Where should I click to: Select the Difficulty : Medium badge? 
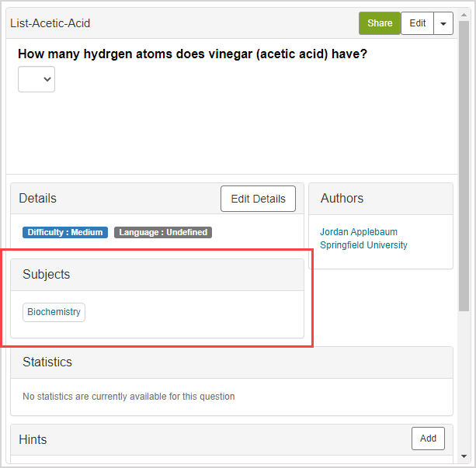pyautogui.click(x=65, y=232)
